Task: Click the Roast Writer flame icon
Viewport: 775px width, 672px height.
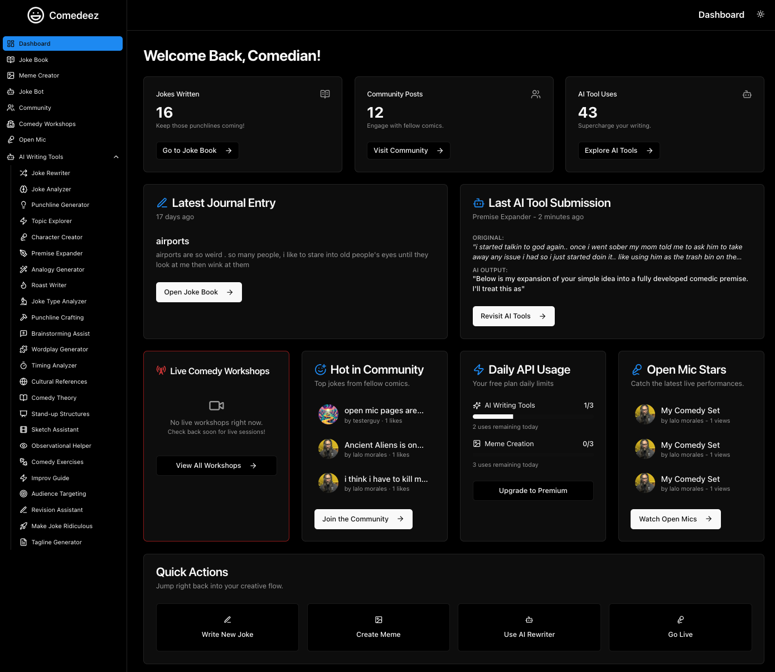Action: pos(23,285)
